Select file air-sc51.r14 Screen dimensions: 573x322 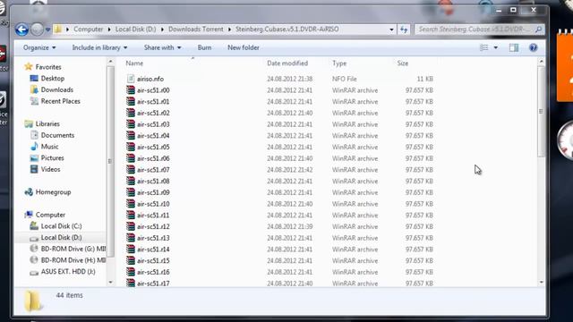tap(153, 249)
